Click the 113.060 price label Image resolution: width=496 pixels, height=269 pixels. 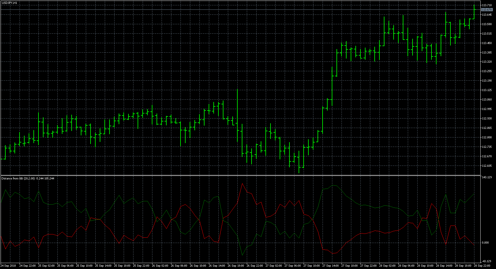(487, 100)
